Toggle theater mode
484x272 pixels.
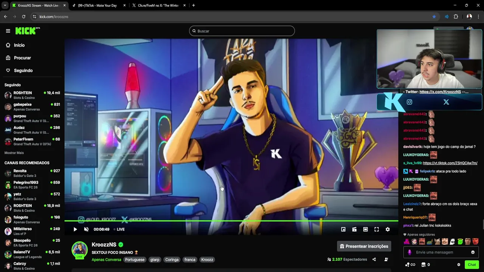pos(365,229)
